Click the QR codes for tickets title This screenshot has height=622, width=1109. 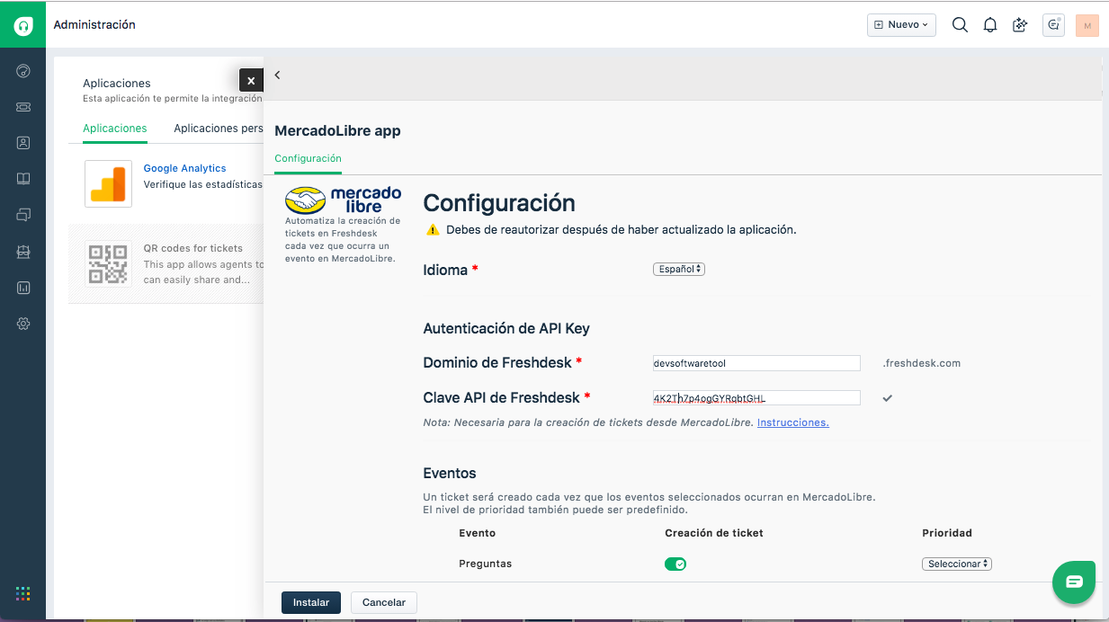(193, 248)
